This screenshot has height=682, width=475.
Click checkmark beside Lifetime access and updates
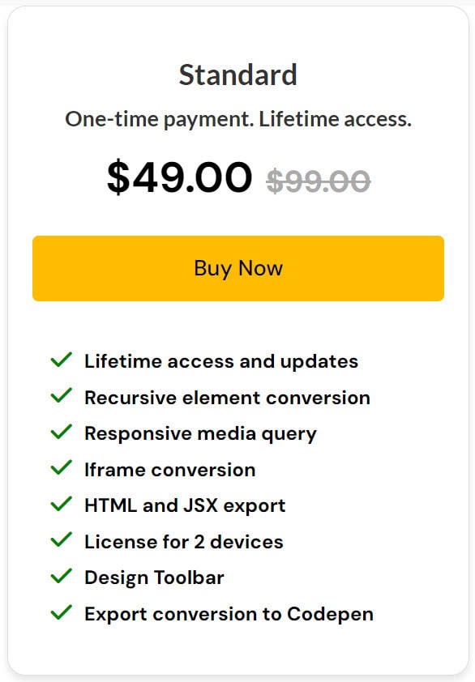click(x=62, y=360)
